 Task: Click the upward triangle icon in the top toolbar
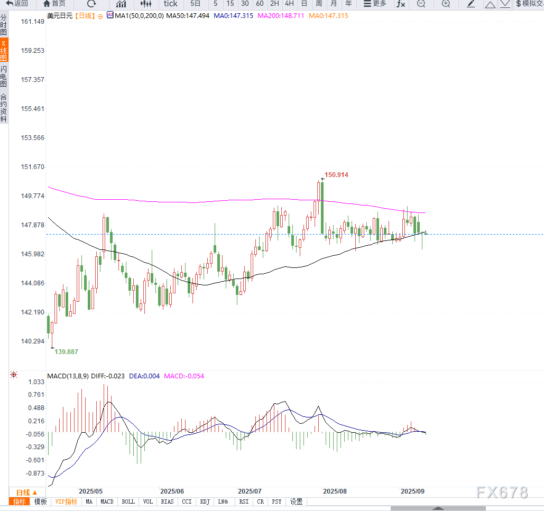pyautogui.click(x=490, y=4)
